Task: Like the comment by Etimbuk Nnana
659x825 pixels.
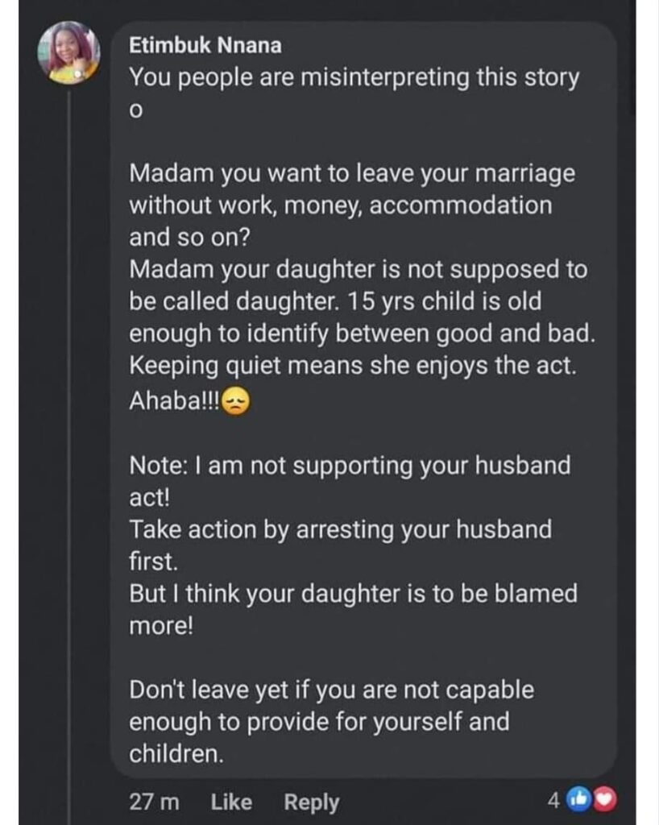Action: (231, 802)
